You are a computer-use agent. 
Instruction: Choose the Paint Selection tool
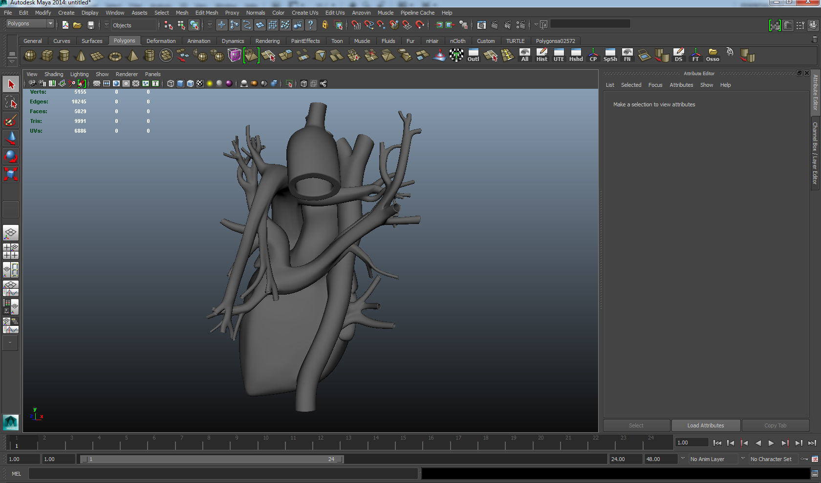(11, 121)
